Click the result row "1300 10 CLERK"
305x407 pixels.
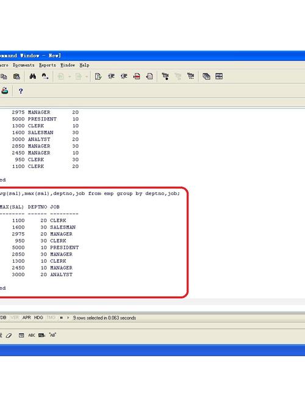point(39,261)
